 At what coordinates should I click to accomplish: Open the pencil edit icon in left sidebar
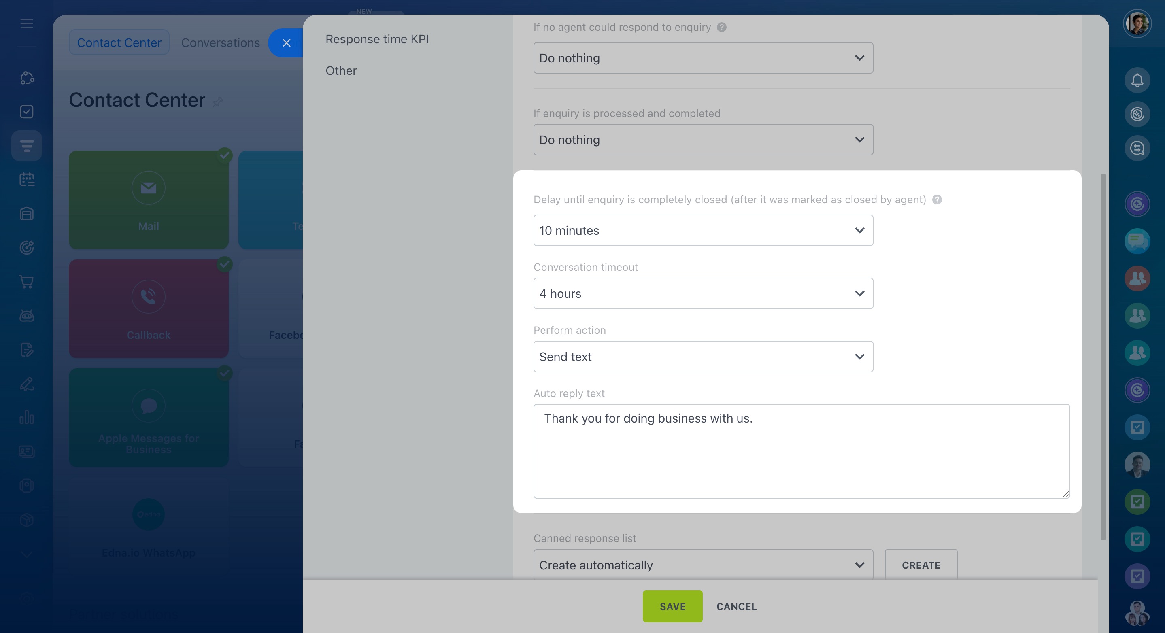coord(27,383)
